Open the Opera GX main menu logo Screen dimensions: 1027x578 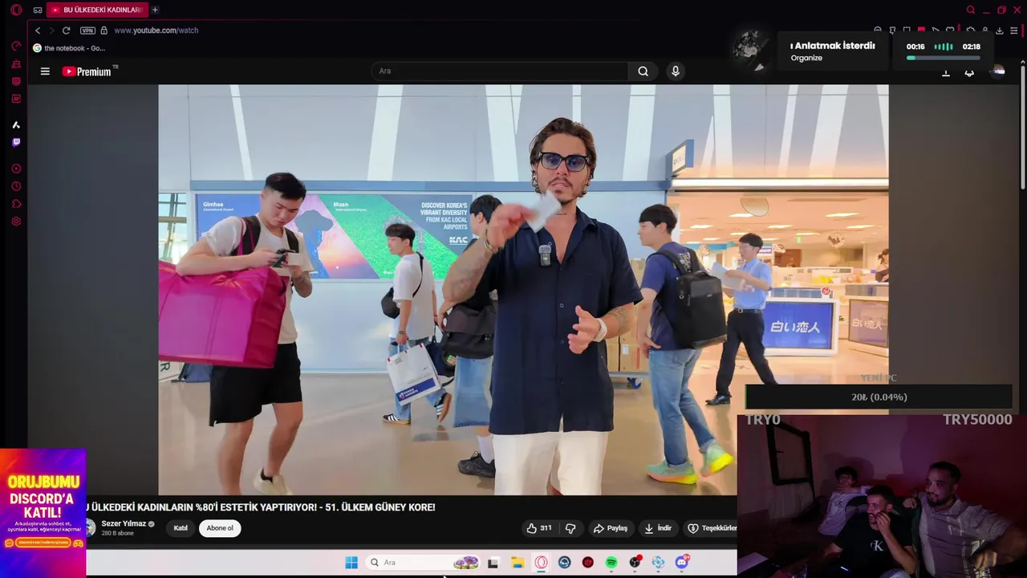pyautogui.click(x=16, y=10)
